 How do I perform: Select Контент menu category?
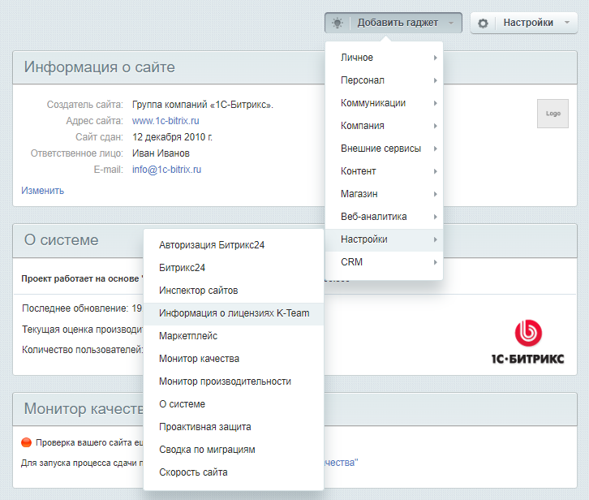pyautogui.click(x=384, y=171)
